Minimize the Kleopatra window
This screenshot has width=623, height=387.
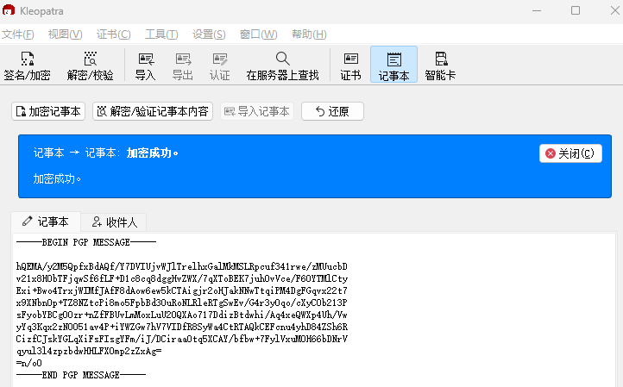coord(537,10)
